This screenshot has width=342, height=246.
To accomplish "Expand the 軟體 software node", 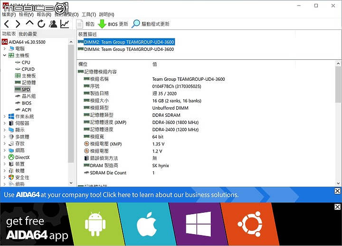I will [5, 170].
